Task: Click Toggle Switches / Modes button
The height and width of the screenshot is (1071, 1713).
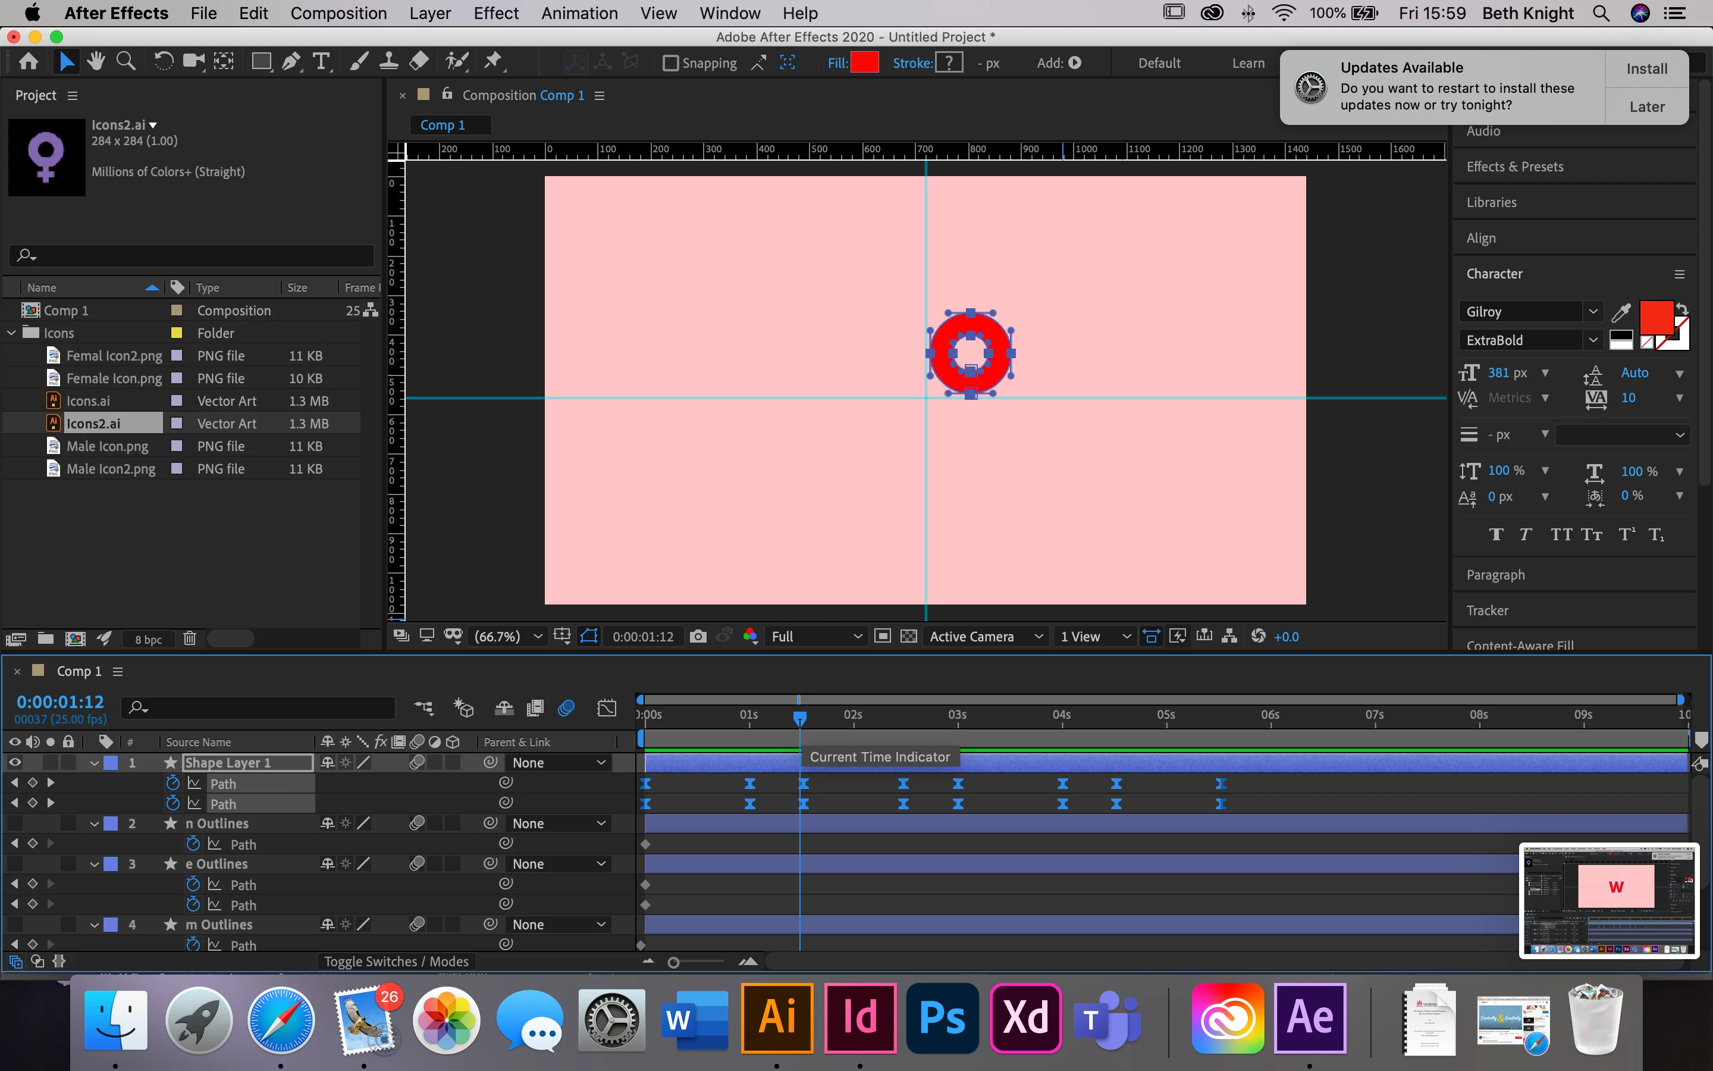Action: pyautogui.click(x=396, y=961)
